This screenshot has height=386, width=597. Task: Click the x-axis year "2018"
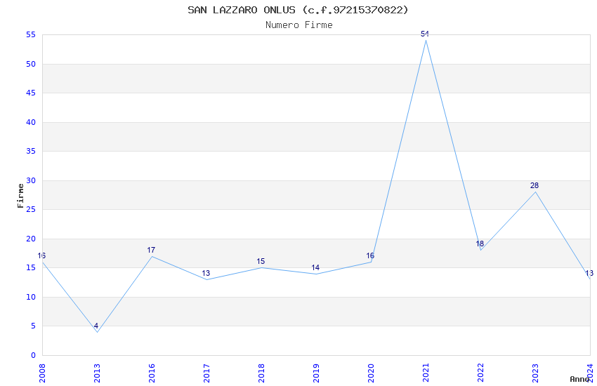(x=261, y=373)
